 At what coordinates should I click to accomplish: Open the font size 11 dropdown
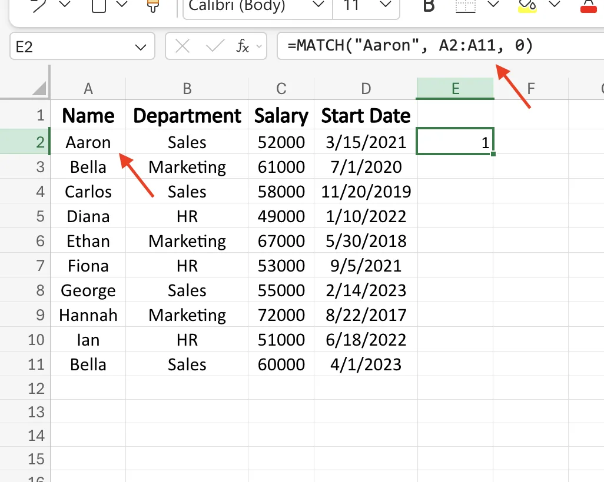tap(385, 5)
